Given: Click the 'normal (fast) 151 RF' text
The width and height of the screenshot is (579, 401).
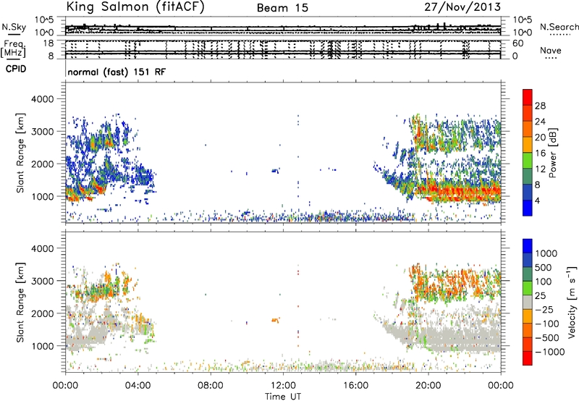Looking at the screenshot, I should (x=117, y=72).
